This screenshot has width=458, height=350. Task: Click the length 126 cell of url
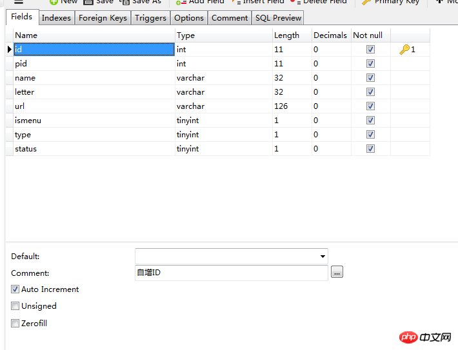point(292,106)
